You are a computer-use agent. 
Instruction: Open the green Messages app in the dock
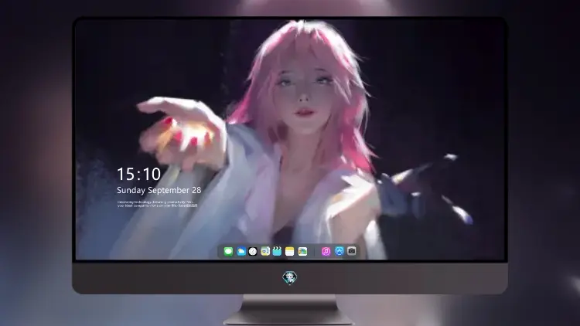228,252
